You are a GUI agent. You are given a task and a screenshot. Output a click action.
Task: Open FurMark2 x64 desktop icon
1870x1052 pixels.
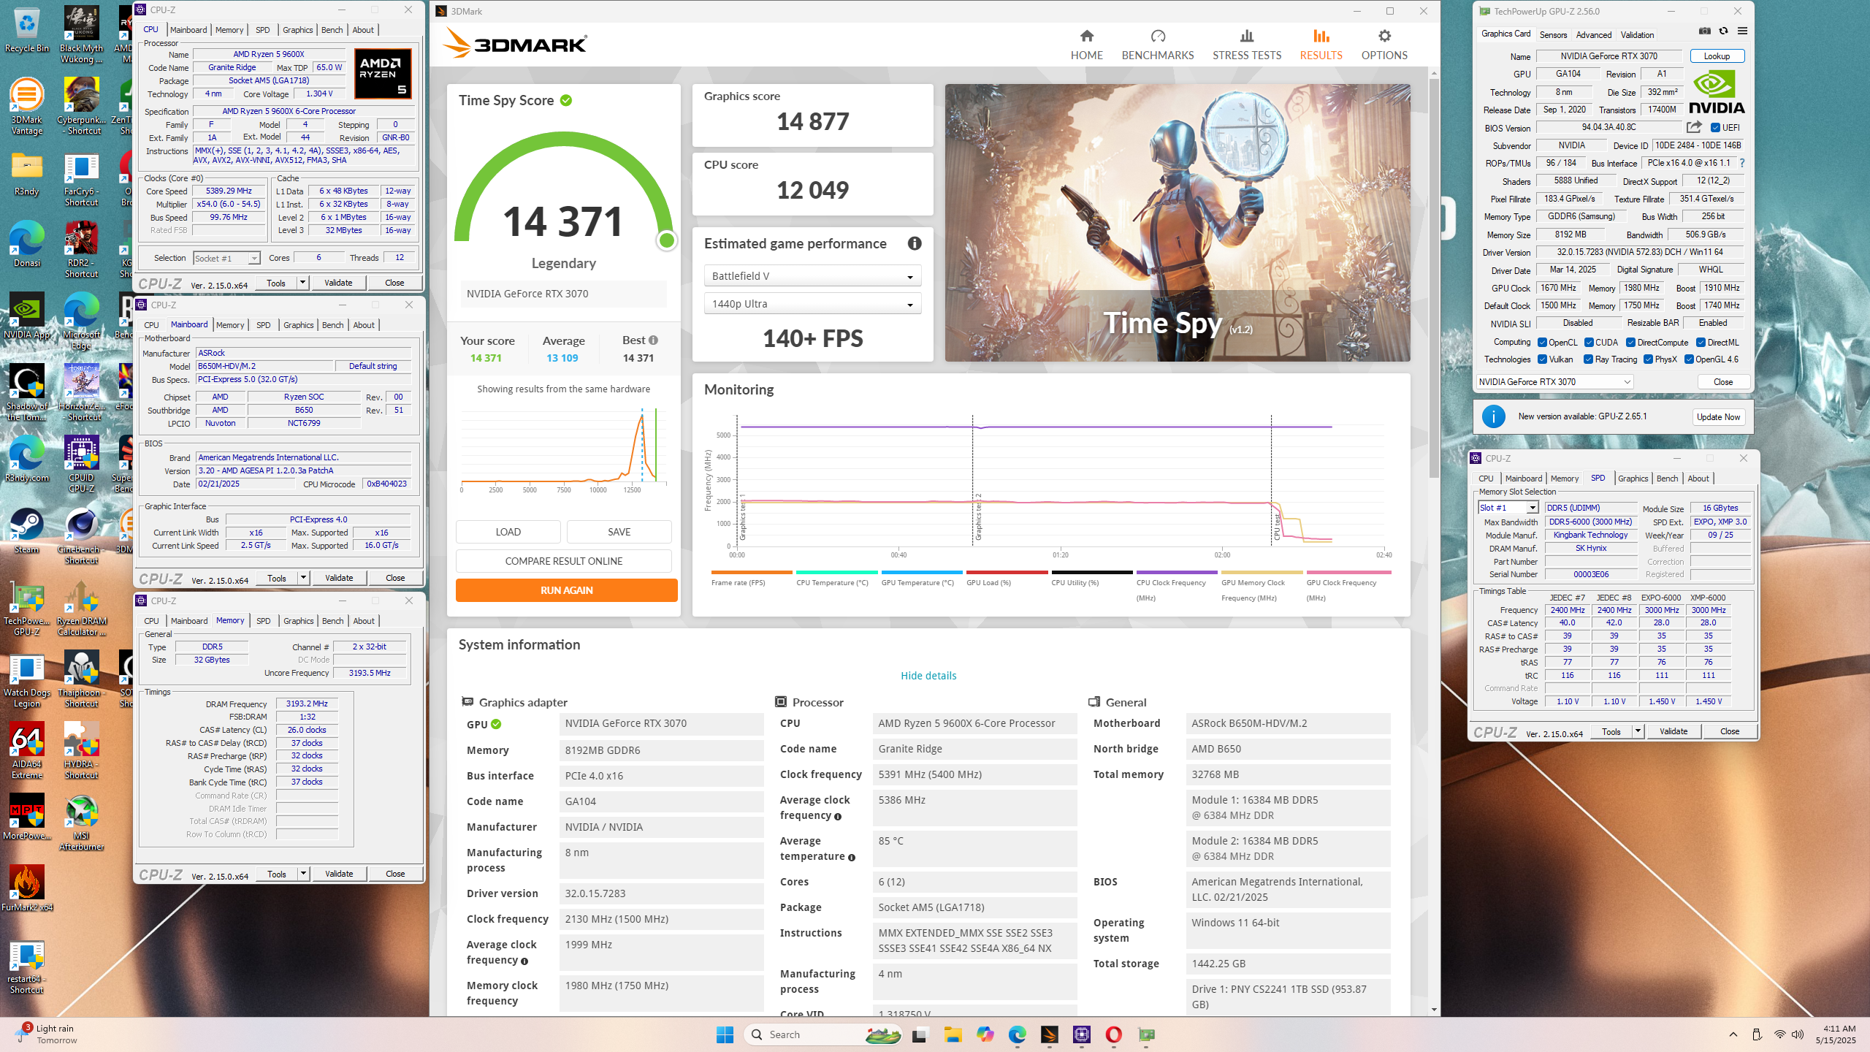[27, 888]
